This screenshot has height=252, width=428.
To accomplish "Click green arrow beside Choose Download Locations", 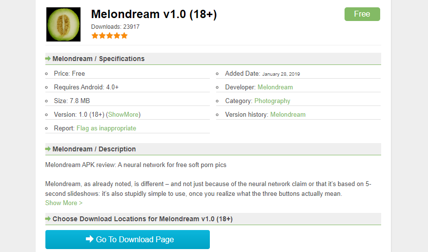I will (48, 219).
